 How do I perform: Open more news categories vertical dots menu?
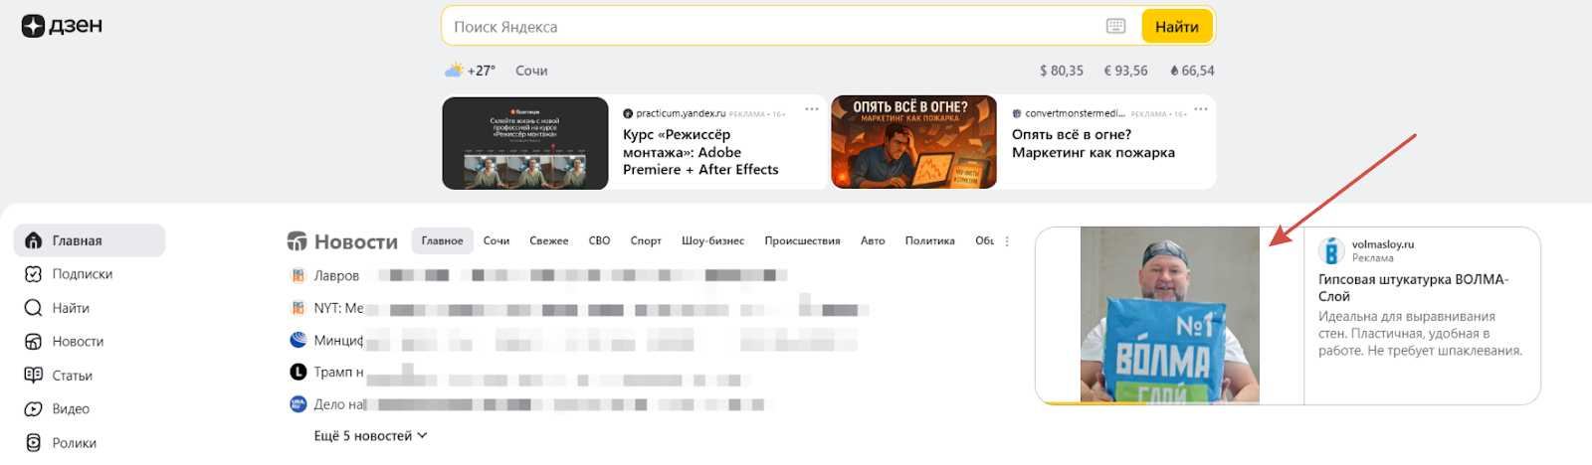pyautogui.click(x=1007, y=241)
